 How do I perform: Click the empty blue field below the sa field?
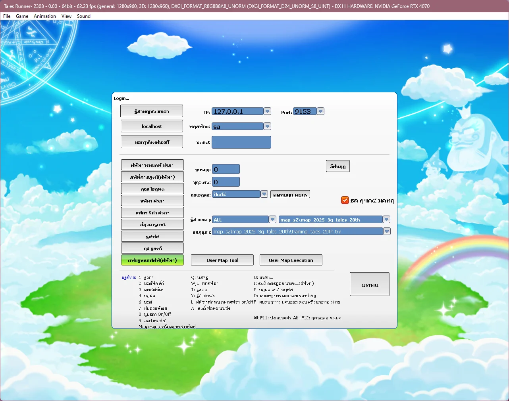click(241, 142)
